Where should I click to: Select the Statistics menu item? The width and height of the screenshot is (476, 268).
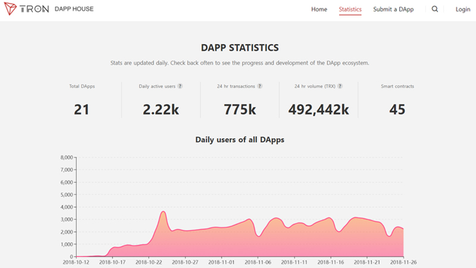click(x=350, y=10)
